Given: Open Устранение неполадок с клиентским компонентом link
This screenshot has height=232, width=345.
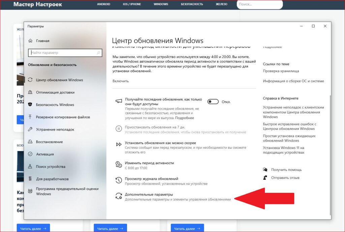Looking at the screenshot, I should 293,112.
